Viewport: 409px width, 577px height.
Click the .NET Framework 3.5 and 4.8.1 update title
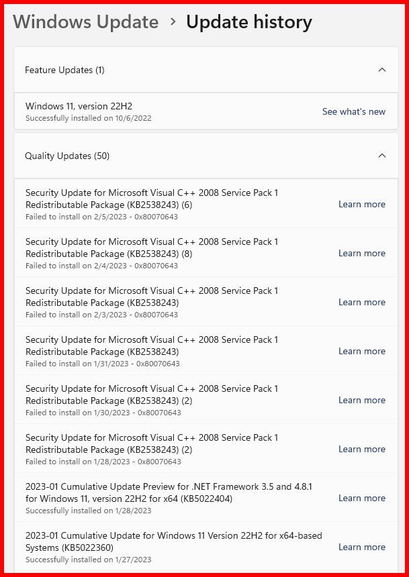pyautogui.click(x=169, y=492)
